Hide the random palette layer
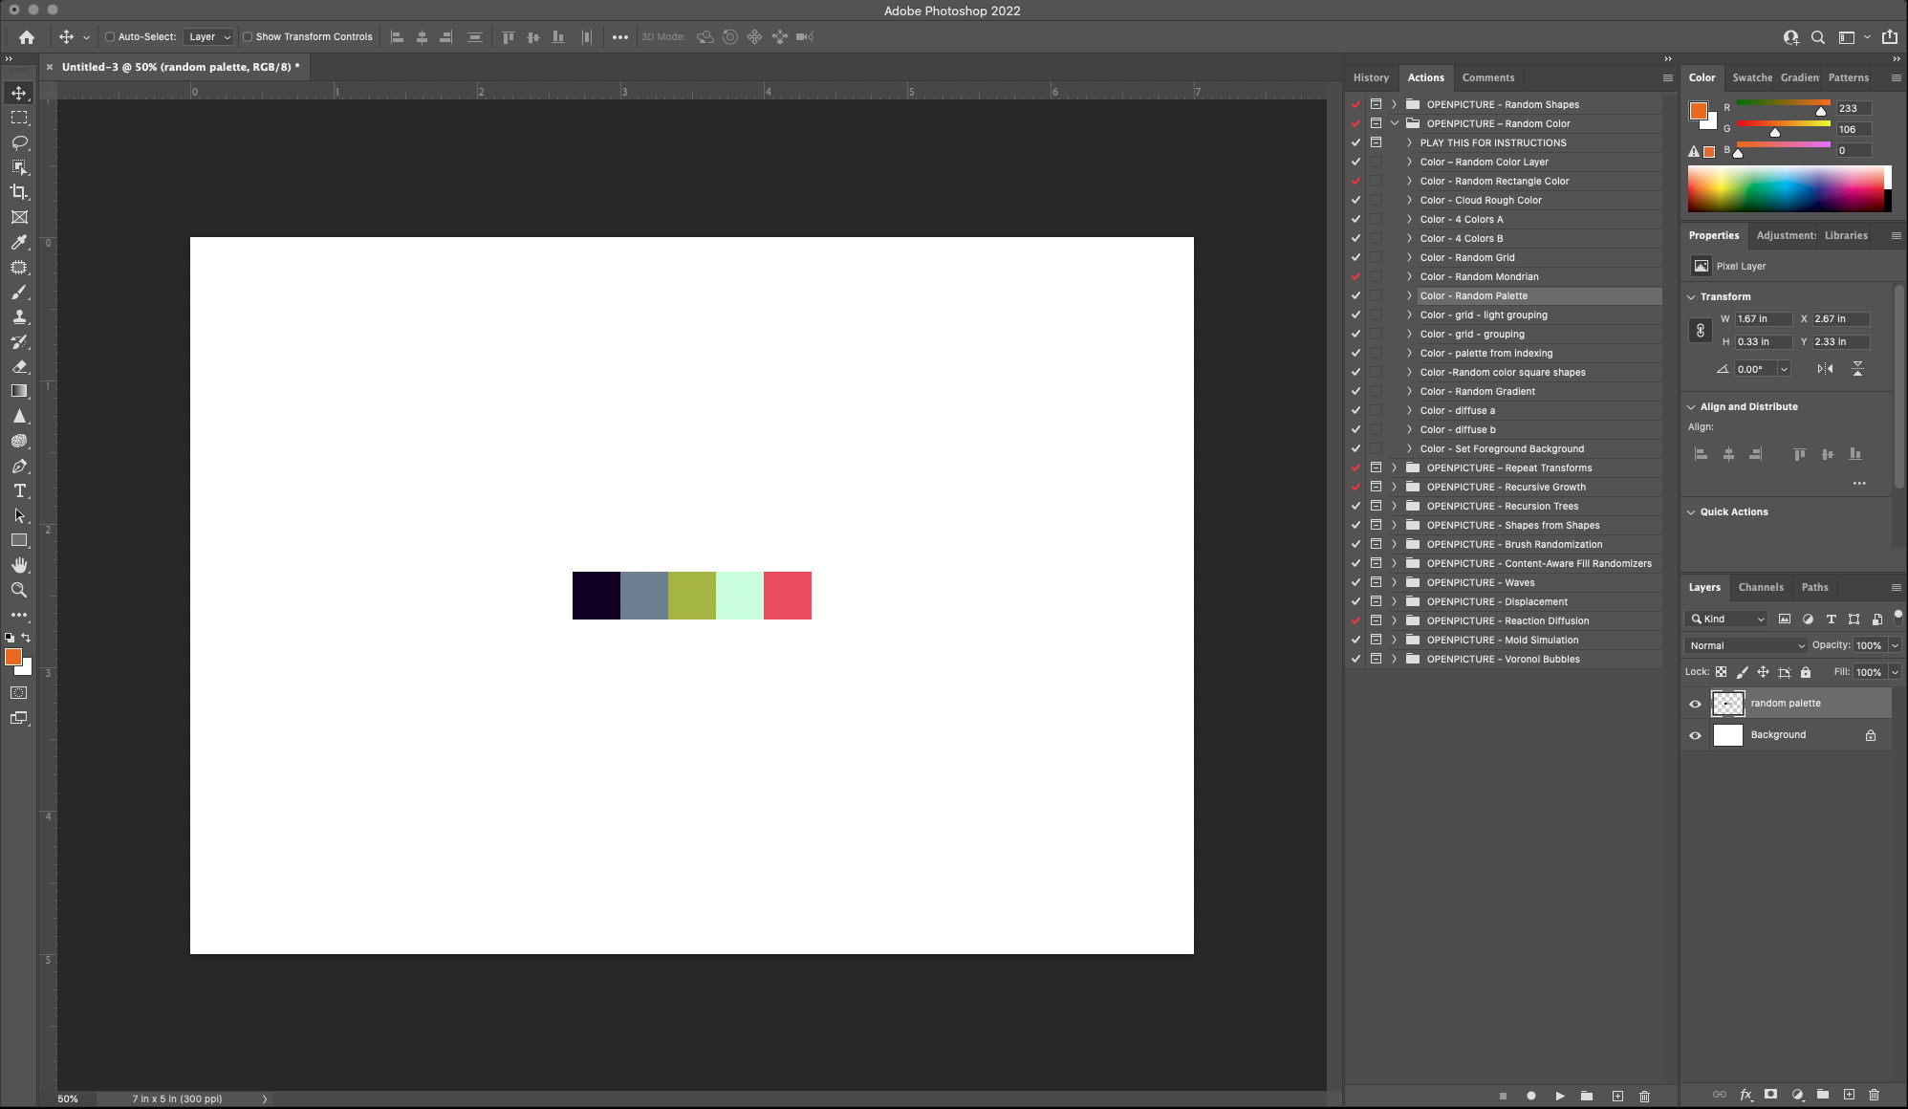 [x=1695, y=704]
